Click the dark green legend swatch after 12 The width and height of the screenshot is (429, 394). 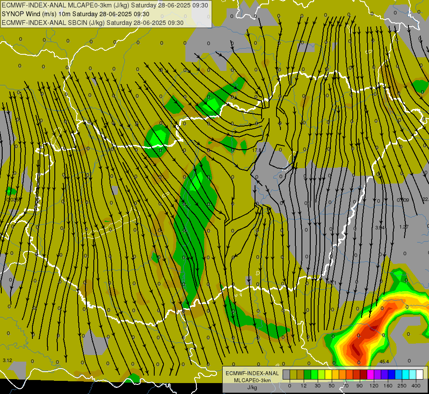point(308,375)
